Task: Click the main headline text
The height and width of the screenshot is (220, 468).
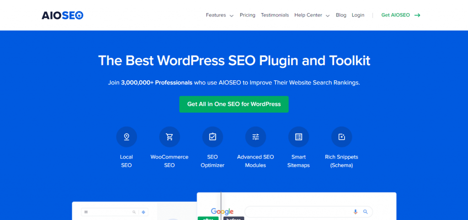Action: pos(234,61)
